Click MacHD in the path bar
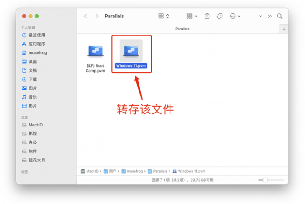This screenshot has height=204, width=305. 92,171
